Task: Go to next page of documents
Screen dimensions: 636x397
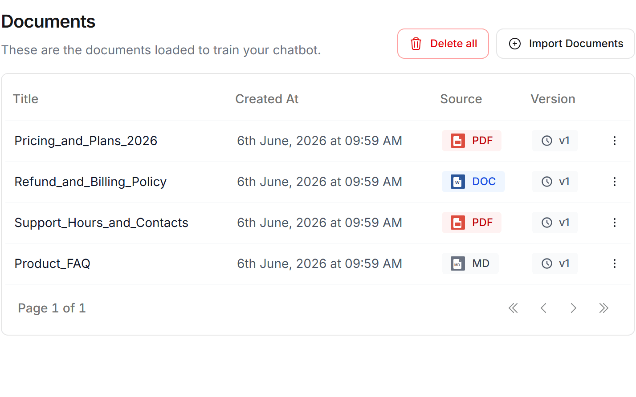Action: (x=574, y=308)
